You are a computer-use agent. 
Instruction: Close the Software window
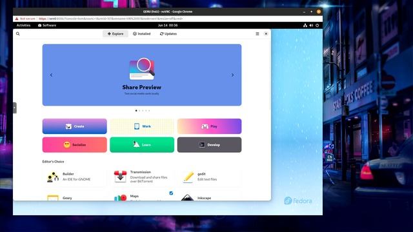pos(266,34)
